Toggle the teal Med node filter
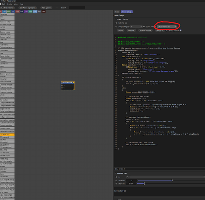205x200 pixels. pos(30,12)
